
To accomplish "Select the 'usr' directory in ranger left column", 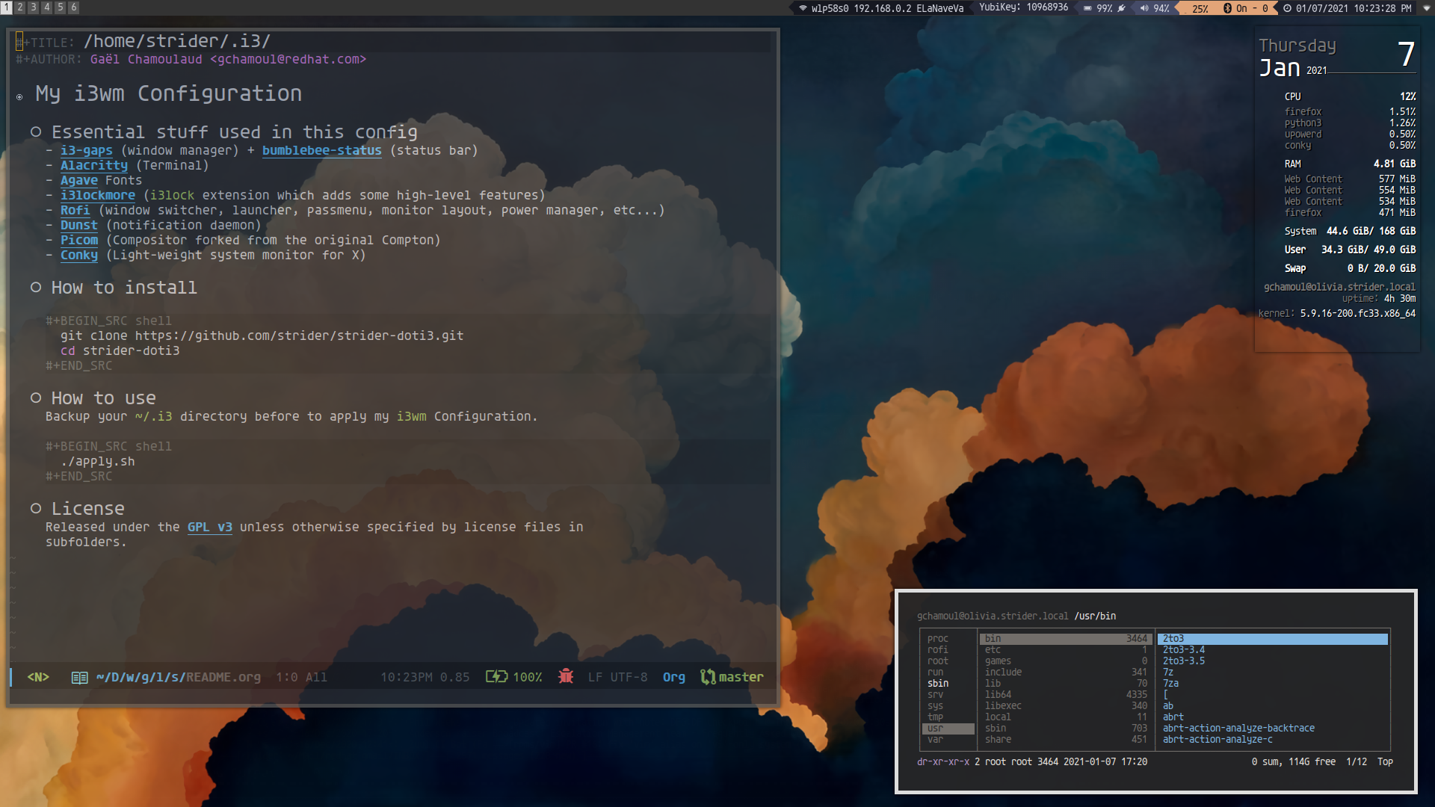I will coord(948,729).
